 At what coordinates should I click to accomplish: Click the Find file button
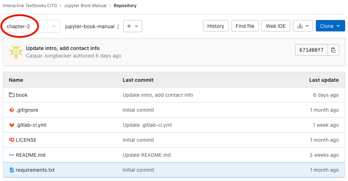245,26
